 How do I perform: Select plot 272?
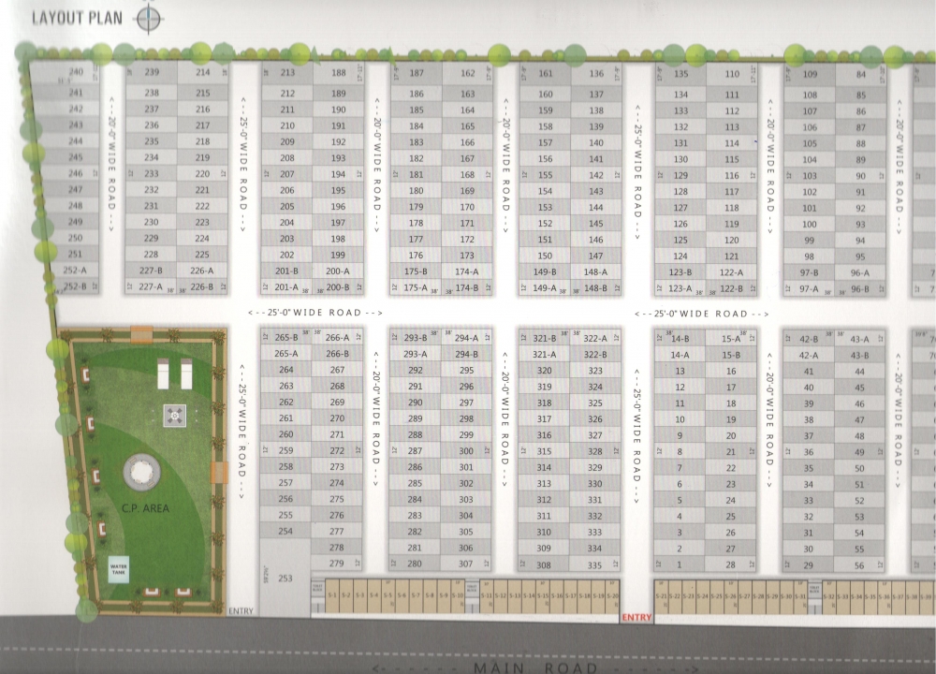(337, 450)
